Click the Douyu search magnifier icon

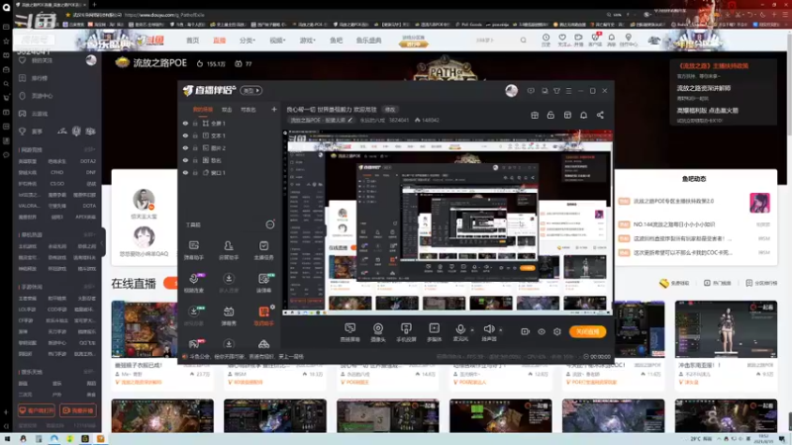click(x=524, y=40)
